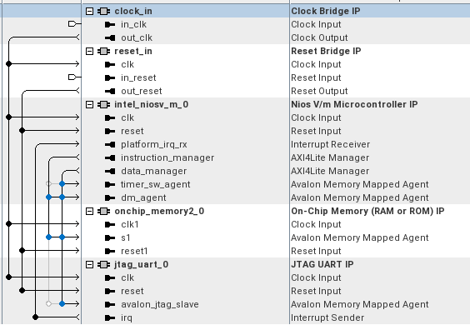The height and width of the screenshot is (330, 470).
Task: Collapse the jtag_uart_0 component
Action: tap(89, 265)
